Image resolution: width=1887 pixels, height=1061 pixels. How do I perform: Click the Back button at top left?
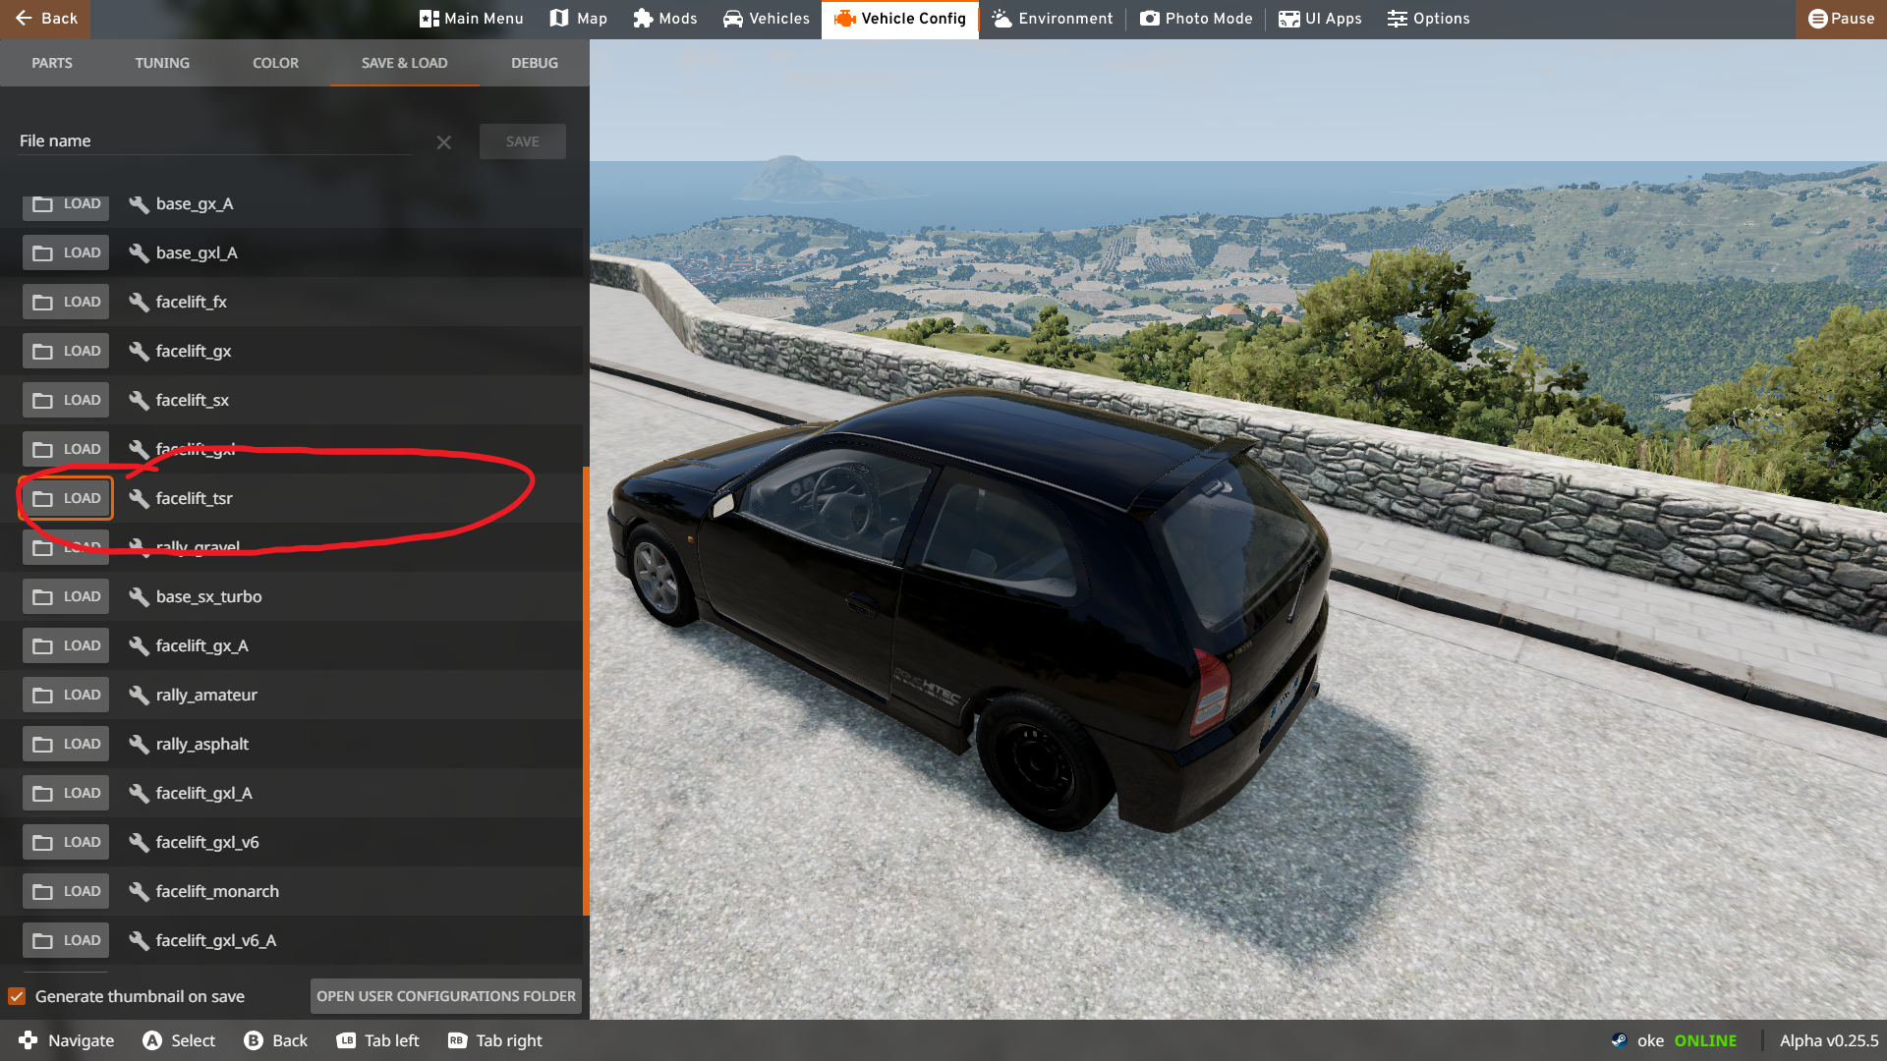coord(45,19)
